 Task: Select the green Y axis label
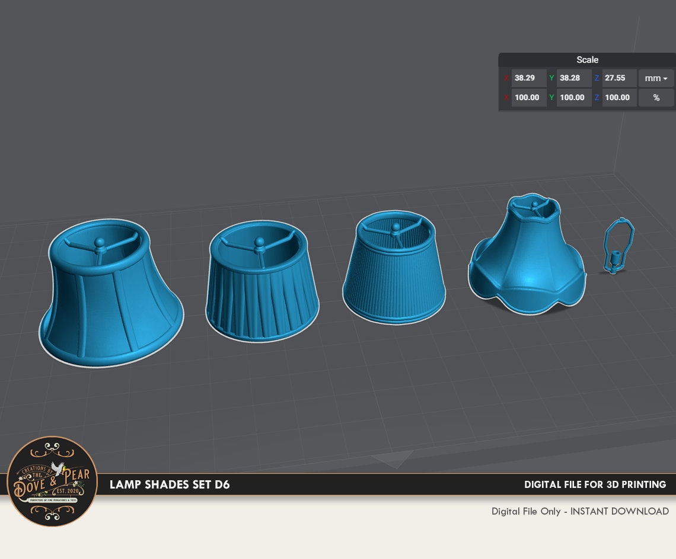tap(550, 78)
